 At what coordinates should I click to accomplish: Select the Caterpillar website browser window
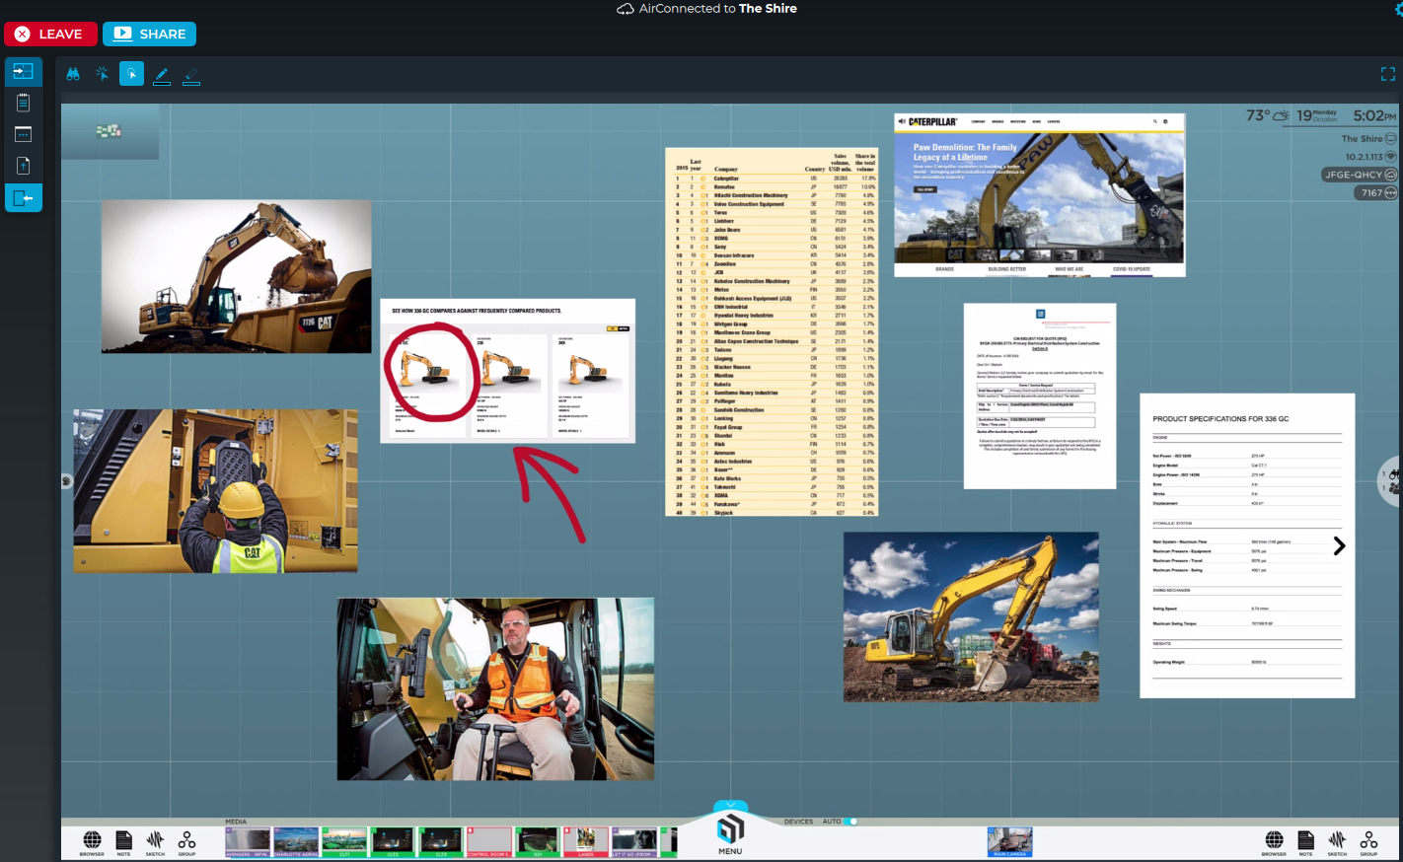[x=1040, y=195]
